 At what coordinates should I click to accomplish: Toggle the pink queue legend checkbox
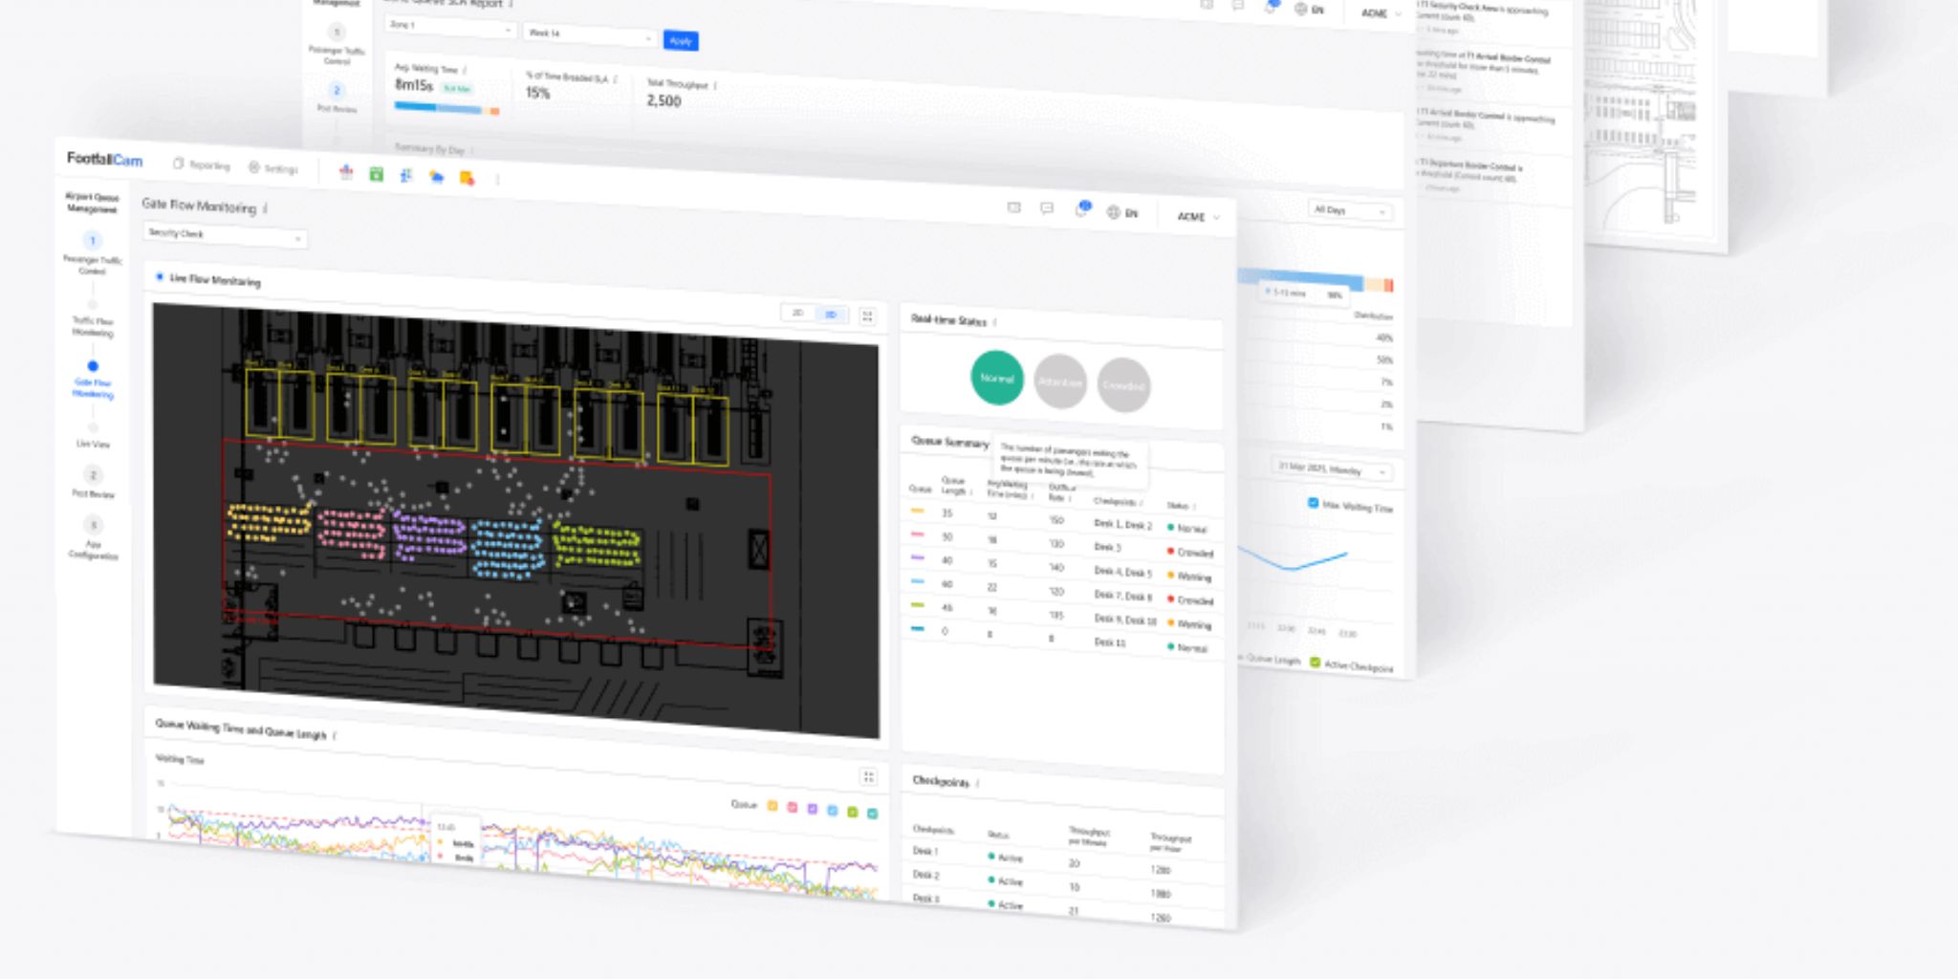pyautogui.click(x=793, y=807)
